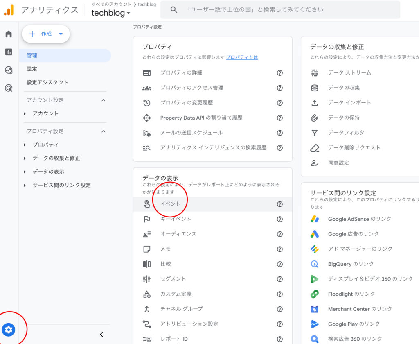
Task: Open the Reports bar chart icon
Action: pyautogui.click(x=9, y=52)
